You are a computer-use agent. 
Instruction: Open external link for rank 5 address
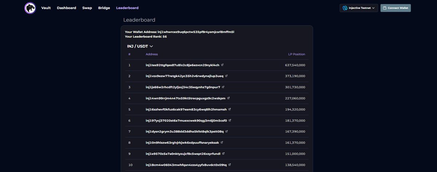(x=230, y=109)
